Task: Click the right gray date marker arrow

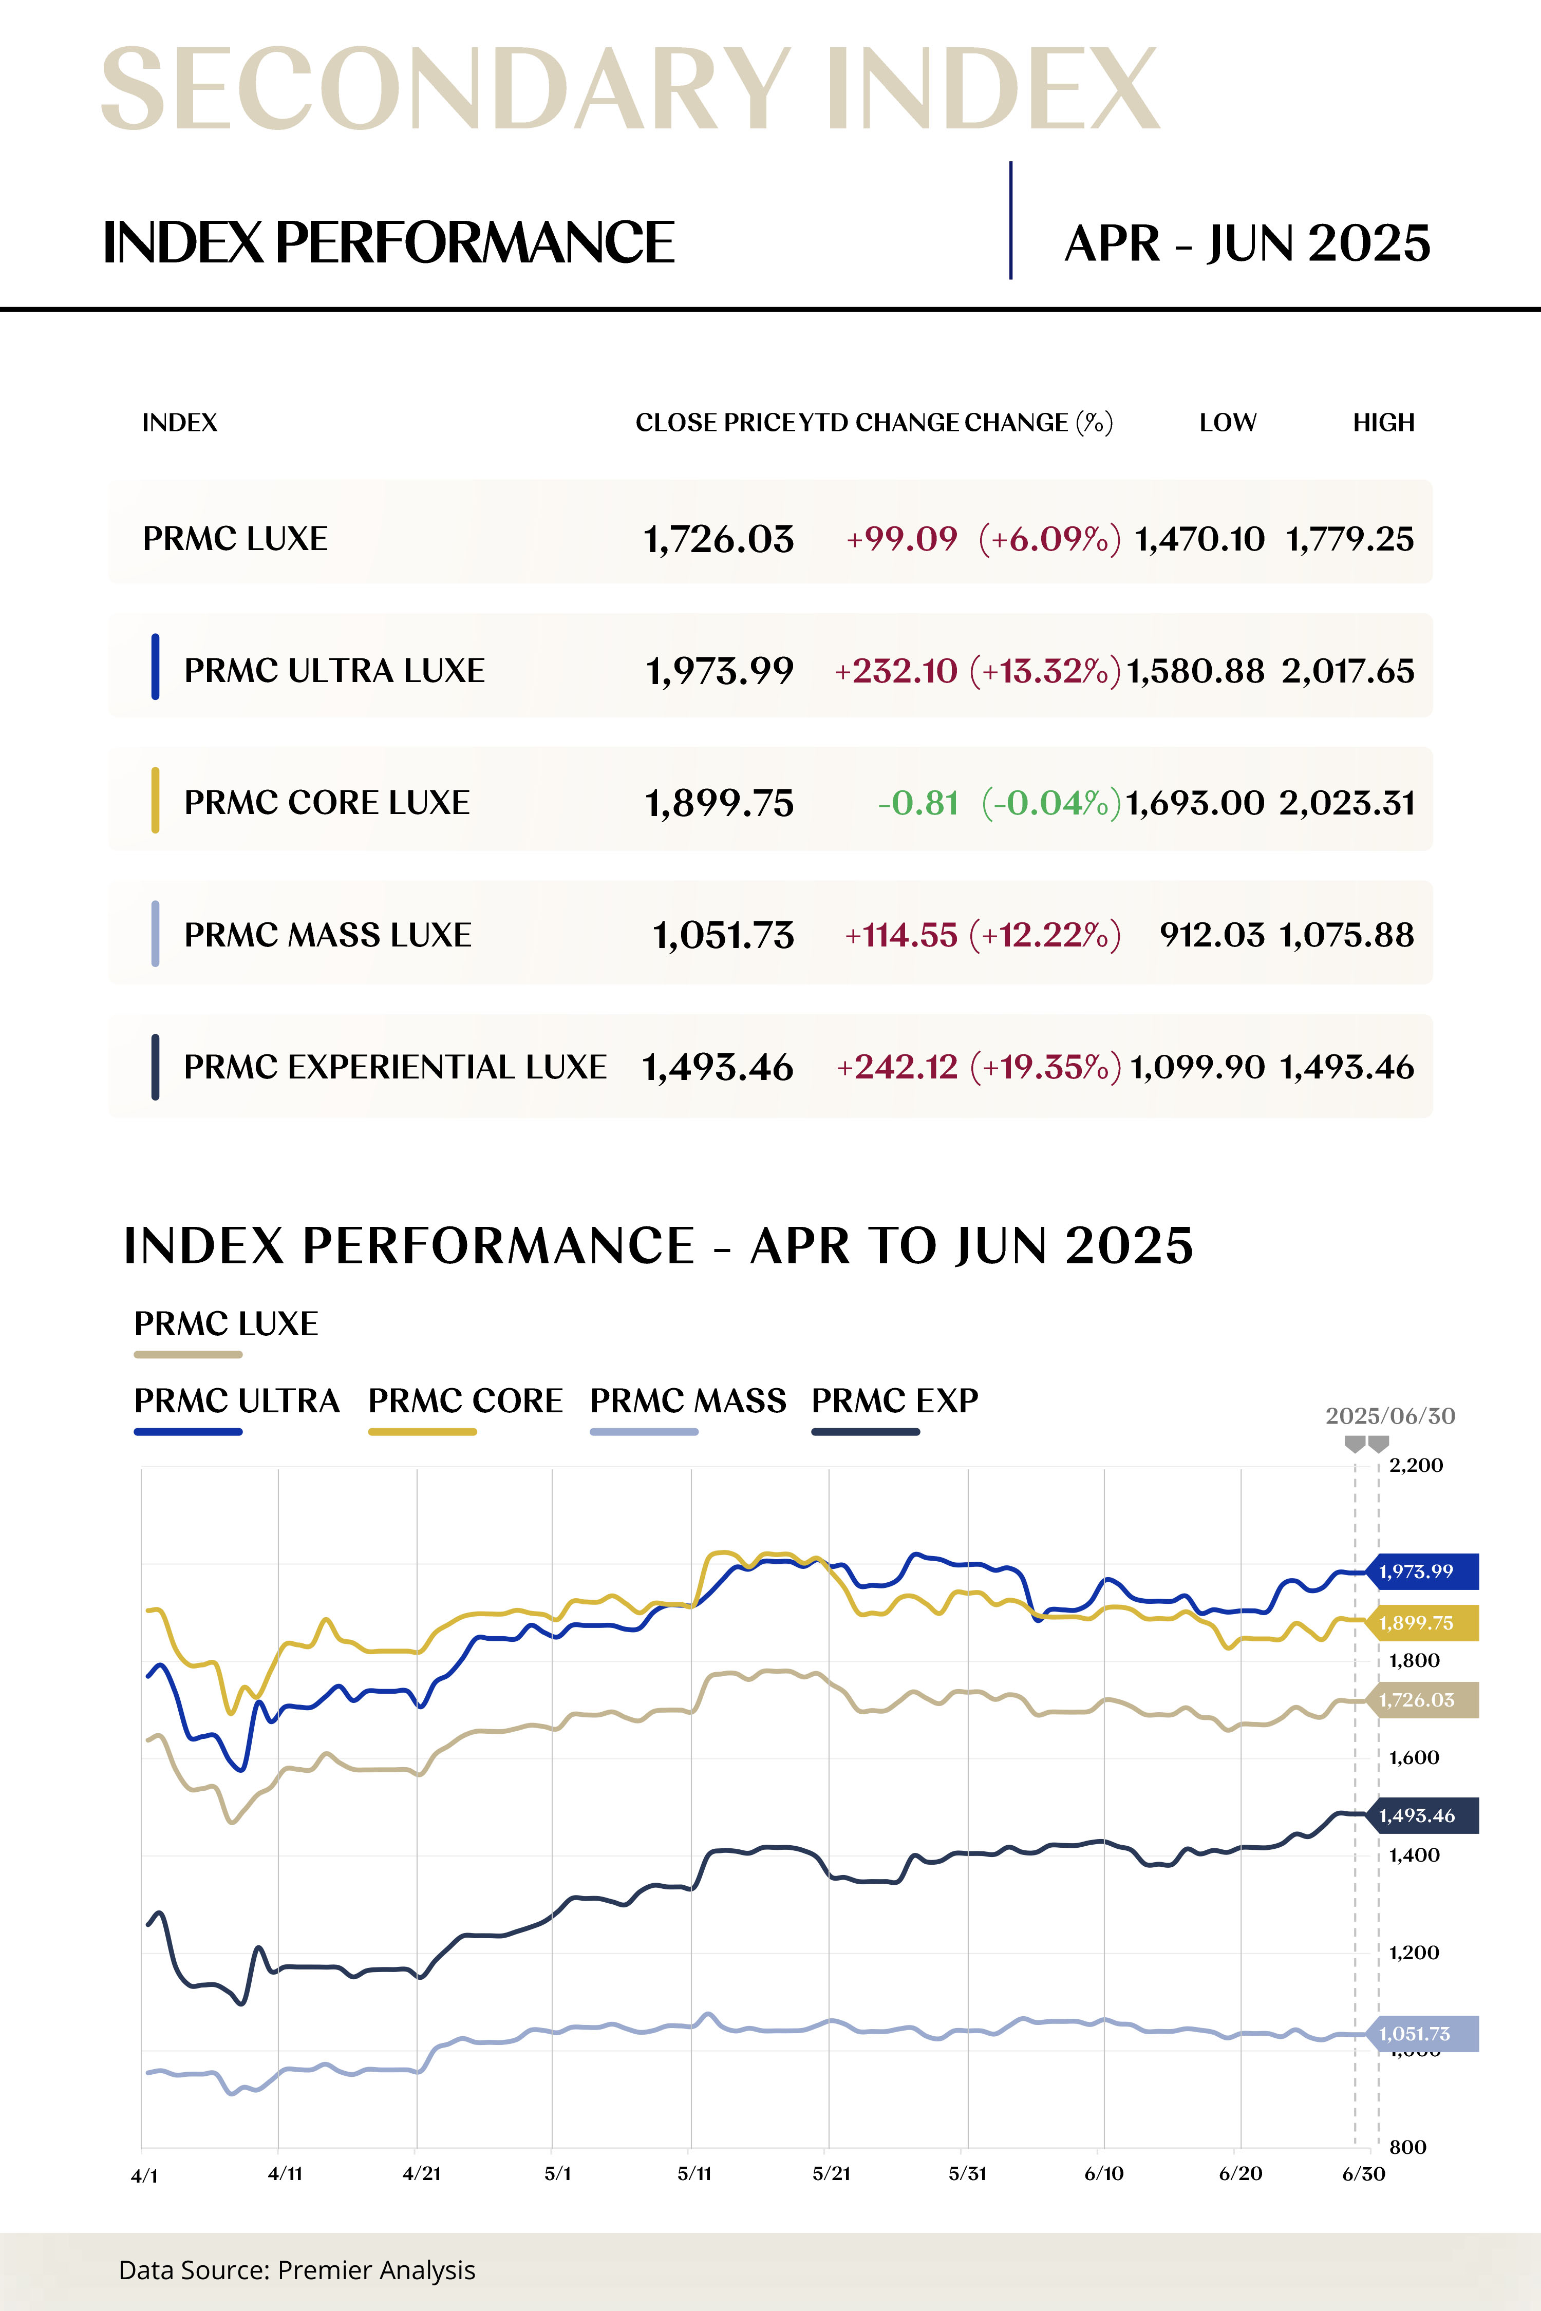Action: (x=1378, y=1444)
